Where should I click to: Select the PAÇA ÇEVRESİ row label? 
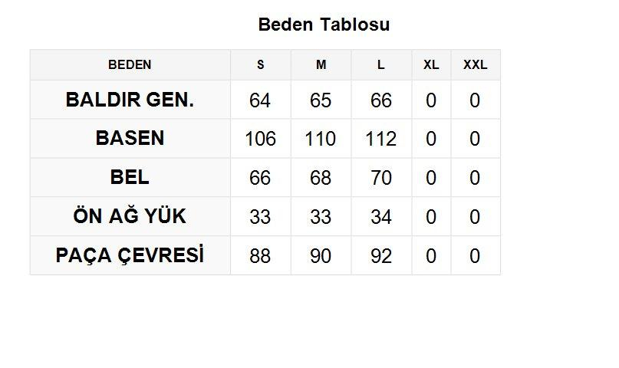point(130,255)
